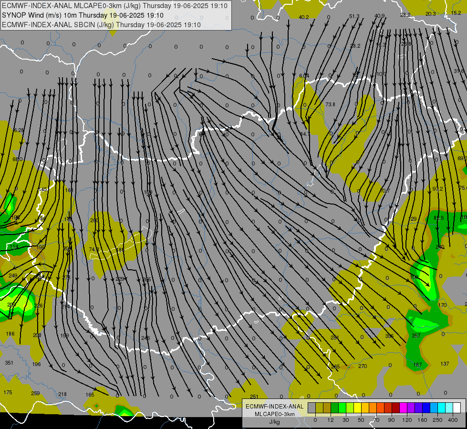Click the map value 114

point(14,247)
